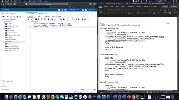Adjust the Word zoom slider
This screenshot has height=100, width=179.
(167, 92)
